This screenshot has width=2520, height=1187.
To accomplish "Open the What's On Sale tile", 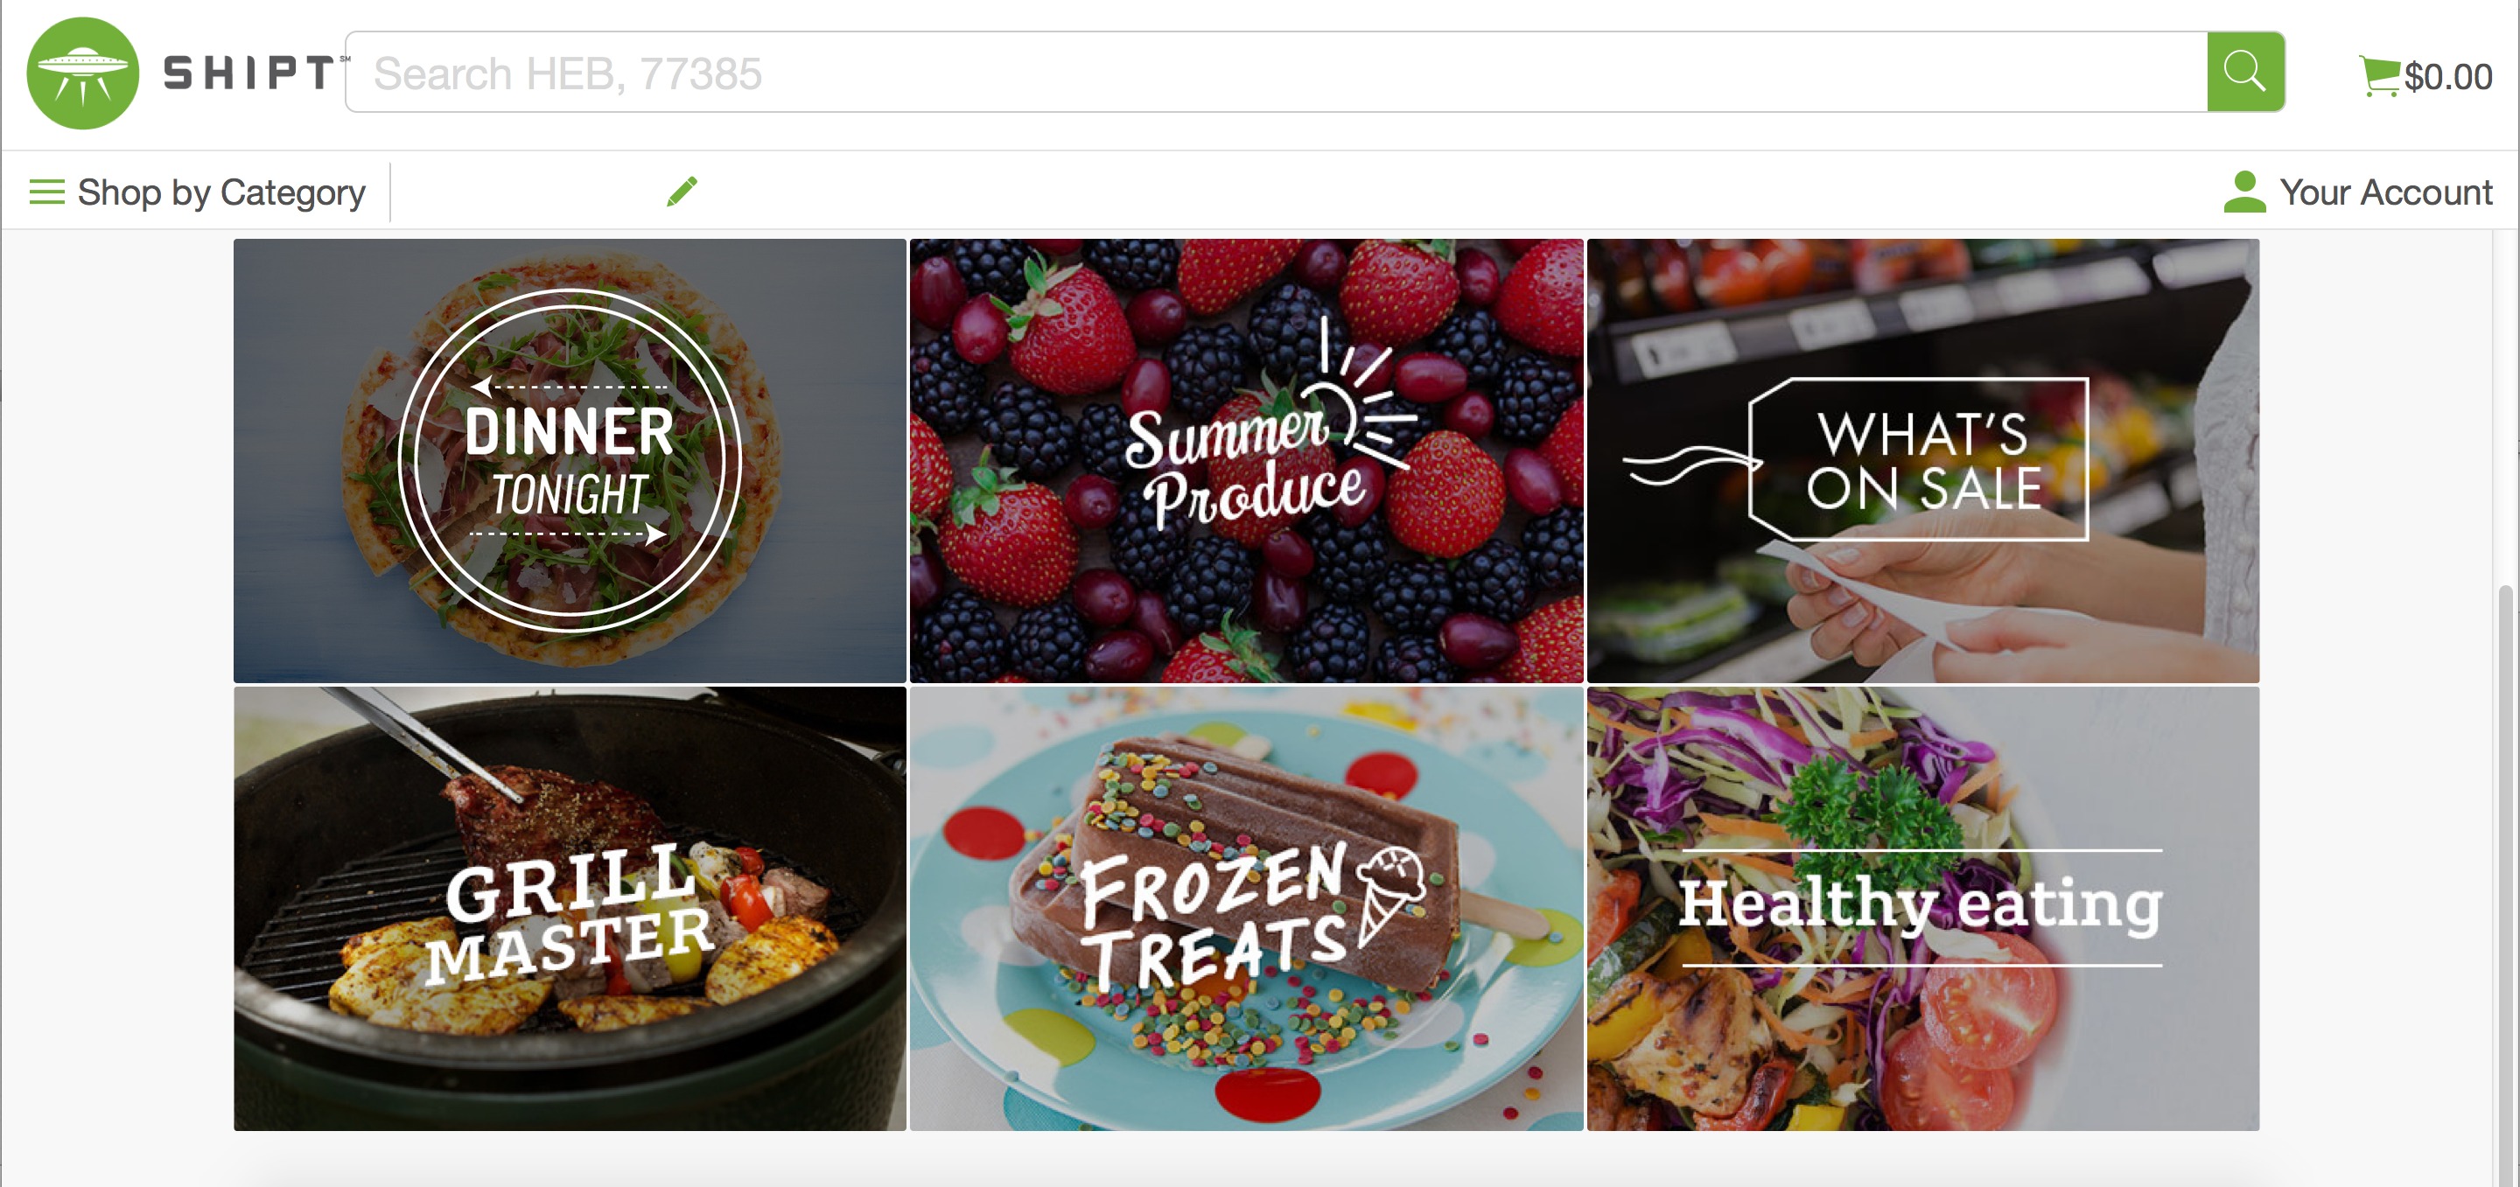I will [x=1922, y=460].
